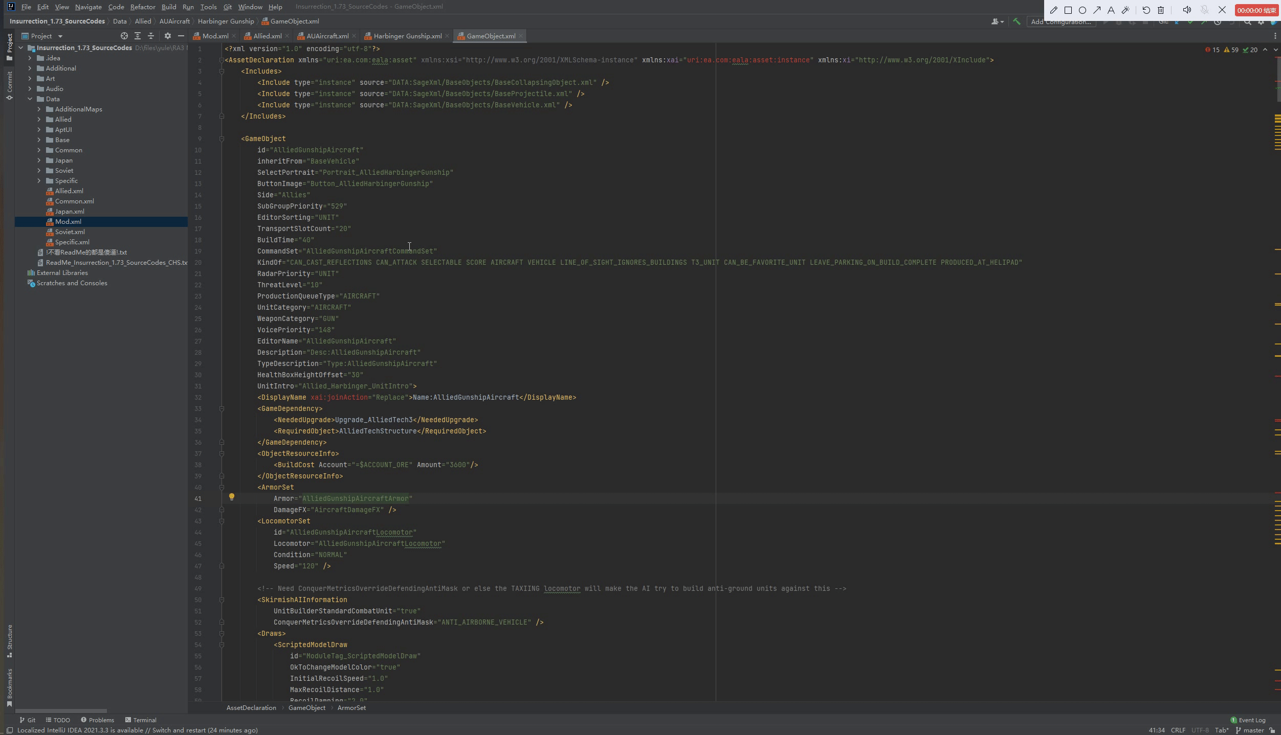Expand the Additional folder
This screenshot has width=1281, height=735.
30,68
